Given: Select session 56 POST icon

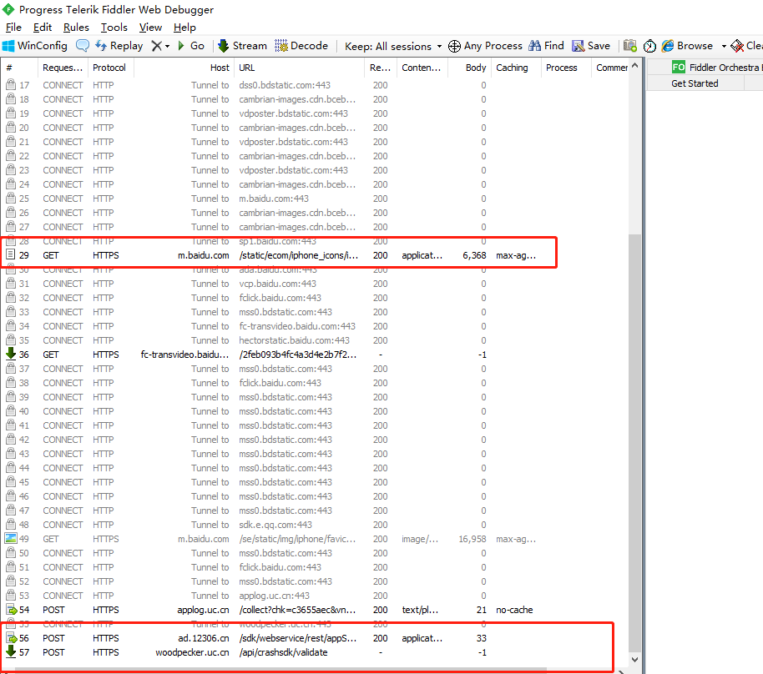Looking at the screenshot, I should click(x=11, y=637).
